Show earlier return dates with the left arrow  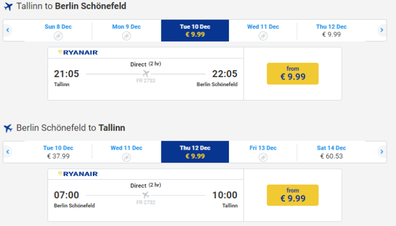pyautogui.click(x=8, y=152)
